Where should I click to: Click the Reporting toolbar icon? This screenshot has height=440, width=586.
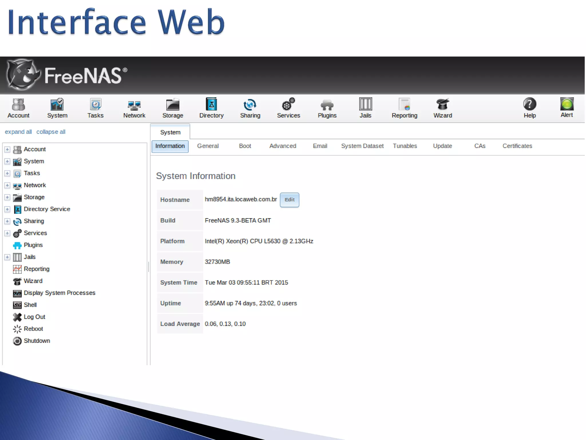(x=404, y=104)
